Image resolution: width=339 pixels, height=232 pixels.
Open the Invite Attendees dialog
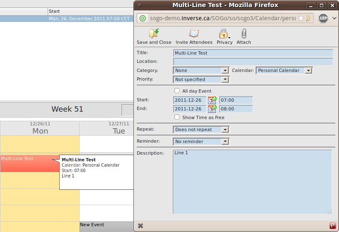tap(194, 34)
